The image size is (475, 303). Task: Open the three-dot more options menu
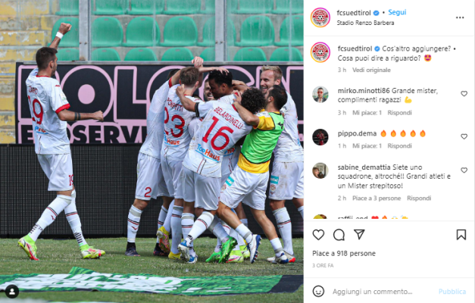[x=460, y=17]
